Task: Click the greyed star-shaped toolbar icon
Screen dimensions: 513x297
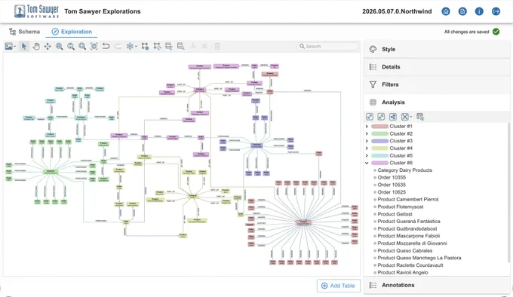Action: point(204,47)
